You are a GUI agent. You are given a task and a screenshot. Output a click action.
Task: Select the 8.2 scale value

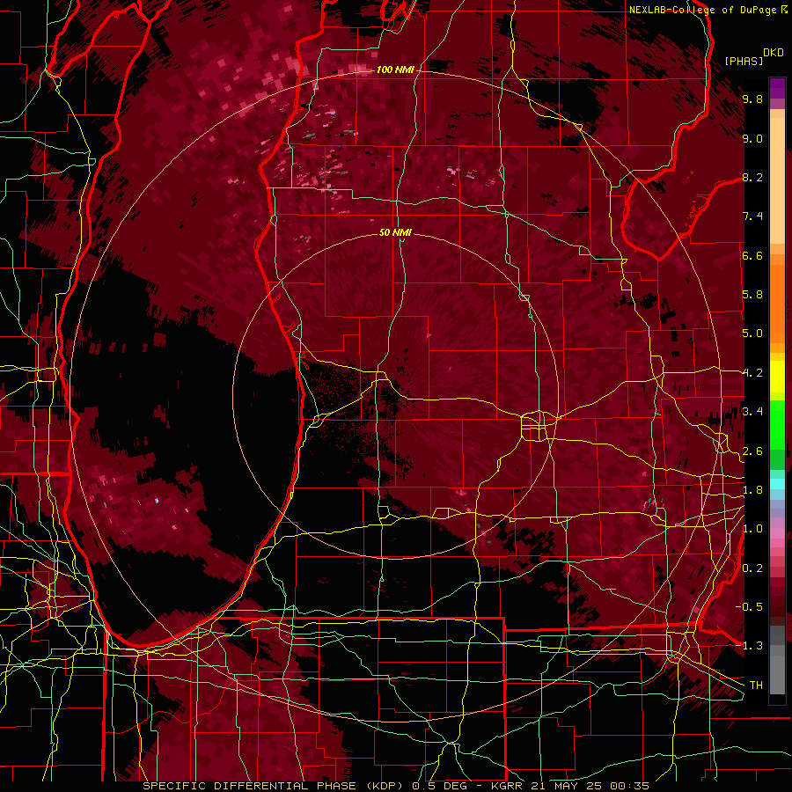(752, 177)
